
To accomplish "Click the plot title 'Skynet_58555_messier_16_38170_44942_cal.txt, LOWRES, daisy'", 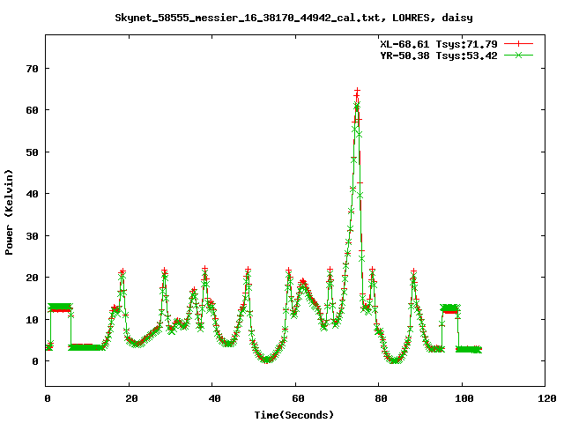I will coord(293,18).
